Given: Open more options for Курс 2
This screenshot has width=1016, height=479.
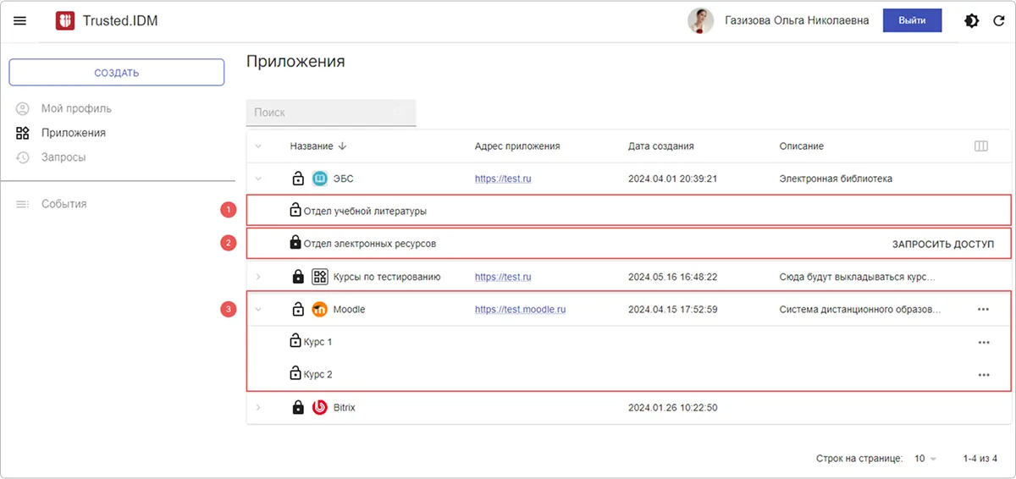Looking at the screenshot, I should coord(983,375).
